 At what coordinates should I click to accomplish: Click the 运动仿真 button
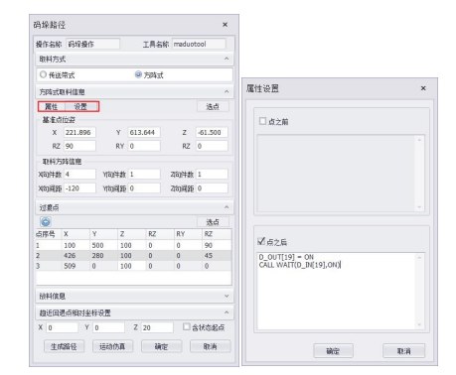pos(112,346)
